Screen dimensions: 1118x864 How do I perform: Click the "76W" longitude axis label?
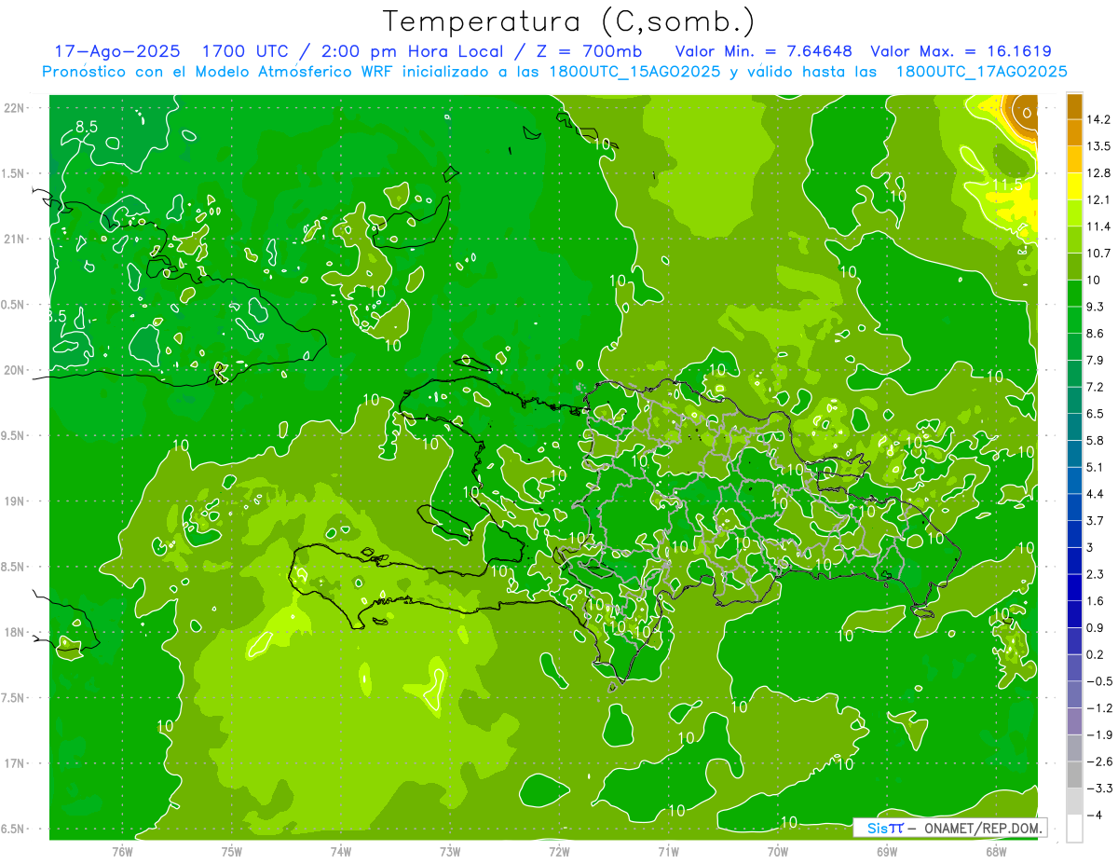[123, 851]
